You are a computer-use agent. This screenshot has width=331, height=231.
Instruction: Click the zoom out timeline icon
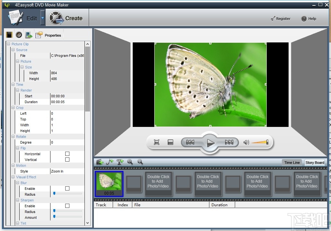tap(140, 162)
